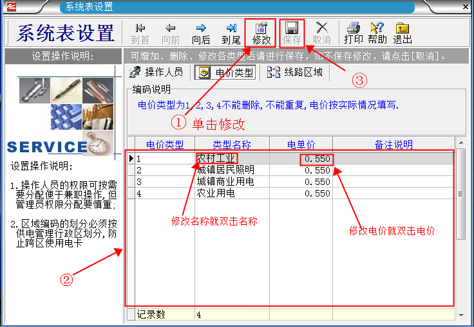The image size is (474, 327).
Task: Click the 到首 (go to first) toolbar icon
Action: (x=140, y=33)
